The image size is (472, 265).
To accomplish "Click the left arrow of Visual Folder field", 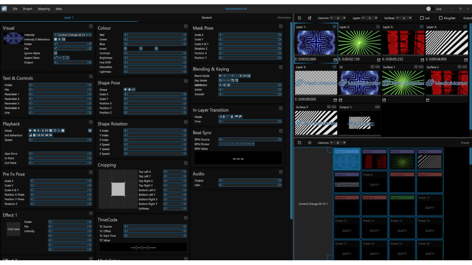I will coord(55,44).
